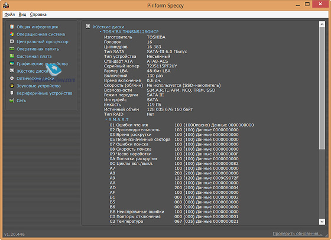Select the Операционная система Windows icon
Image resolution: width=331 pixels, height=240 pixels.
(12, 34)
